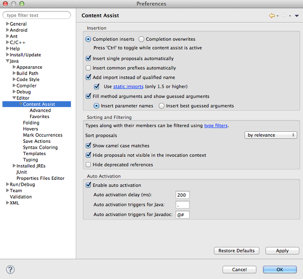This screenshot has height=279, width=303.
Task: Expand the Ant tree node
Action: pos(7,36)
